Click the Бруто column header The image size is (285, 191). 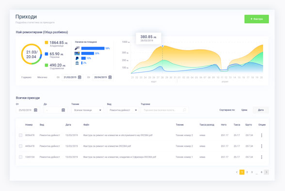[x=249, y=124]
